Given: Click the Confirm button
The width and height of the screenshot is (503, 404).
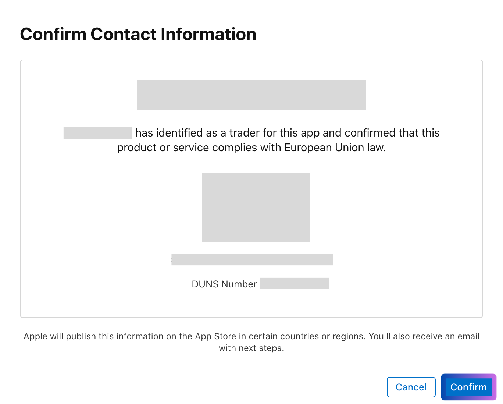Looking at the screenshot, I should (468, 387).
